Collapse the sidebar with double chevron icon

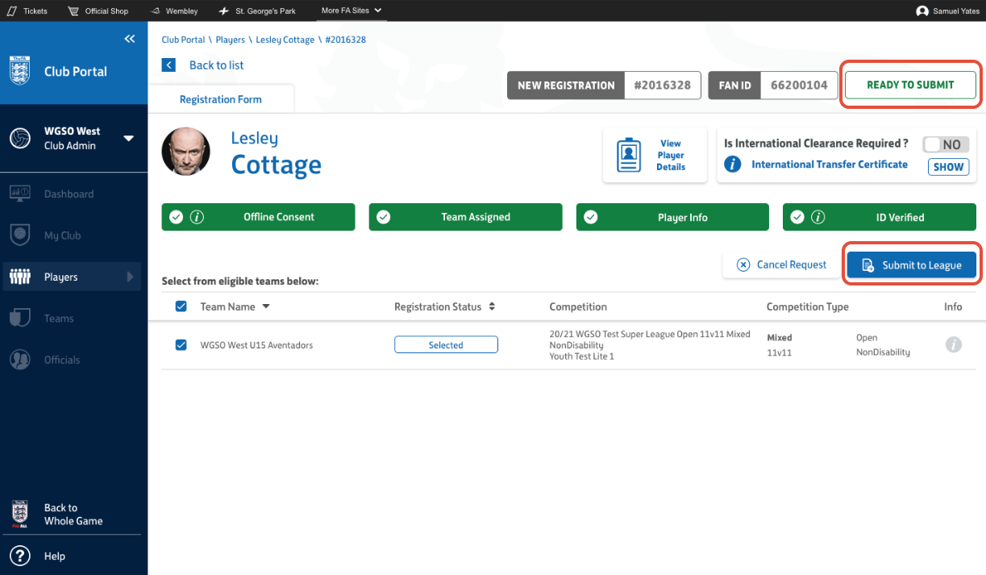(130, 39)
